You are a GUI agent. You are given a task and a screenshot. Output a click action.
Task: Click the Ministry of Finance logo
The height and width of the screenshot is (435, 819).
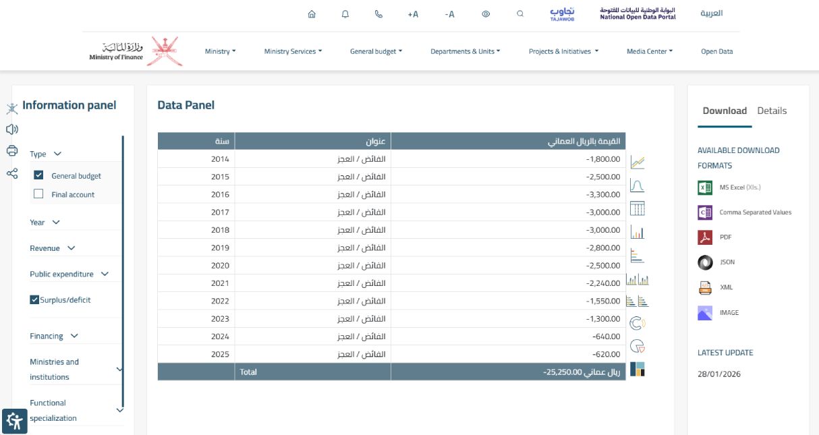[x=136, y=51]
